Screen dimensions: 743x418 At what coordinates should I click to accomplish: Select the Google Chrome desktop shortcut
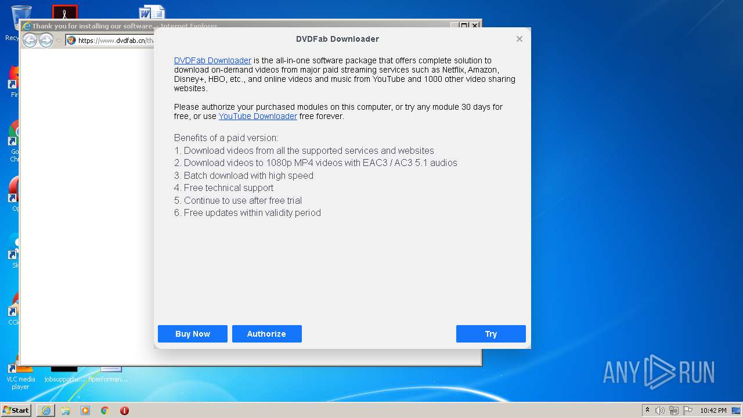pos(14,141)
